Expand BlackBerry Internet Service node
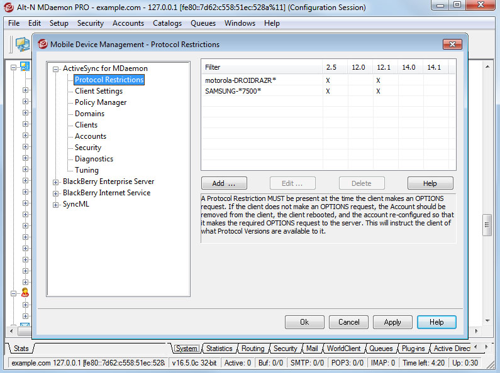 (55, 193)
